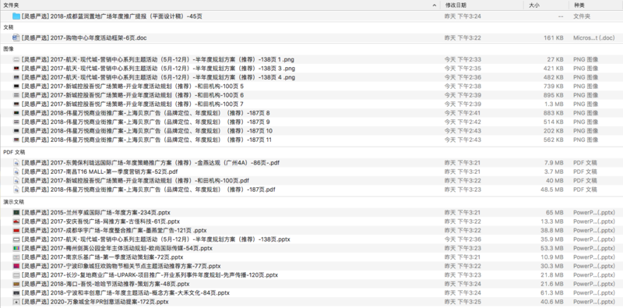Click pptx icon for 宁波和丰创意广场
Image resolution: width=623 pixels, height=308 pixels.
pos(16,293)
